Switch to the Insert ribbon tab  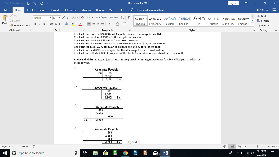[x=30, y=10]
